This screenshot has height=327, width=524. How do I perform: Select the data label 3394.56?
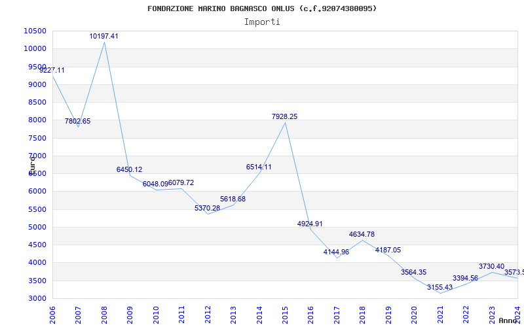tap(466, 279)
